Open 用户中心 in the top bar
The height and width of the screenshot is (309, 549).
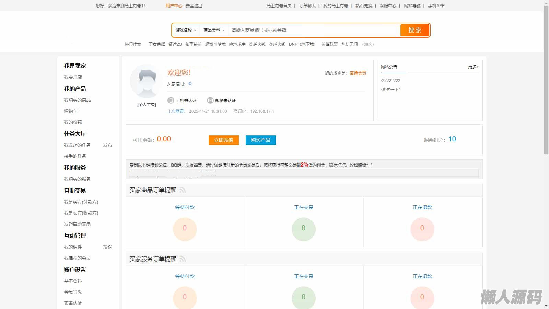coord(174,6)
